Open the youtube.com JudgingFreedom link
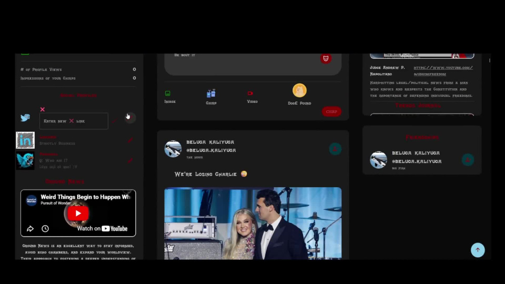The width and height of the screenshot is (505, 284). click(x=443, y=71)
